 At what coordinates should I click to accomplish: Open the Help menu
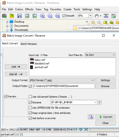[x=97, y=9]
